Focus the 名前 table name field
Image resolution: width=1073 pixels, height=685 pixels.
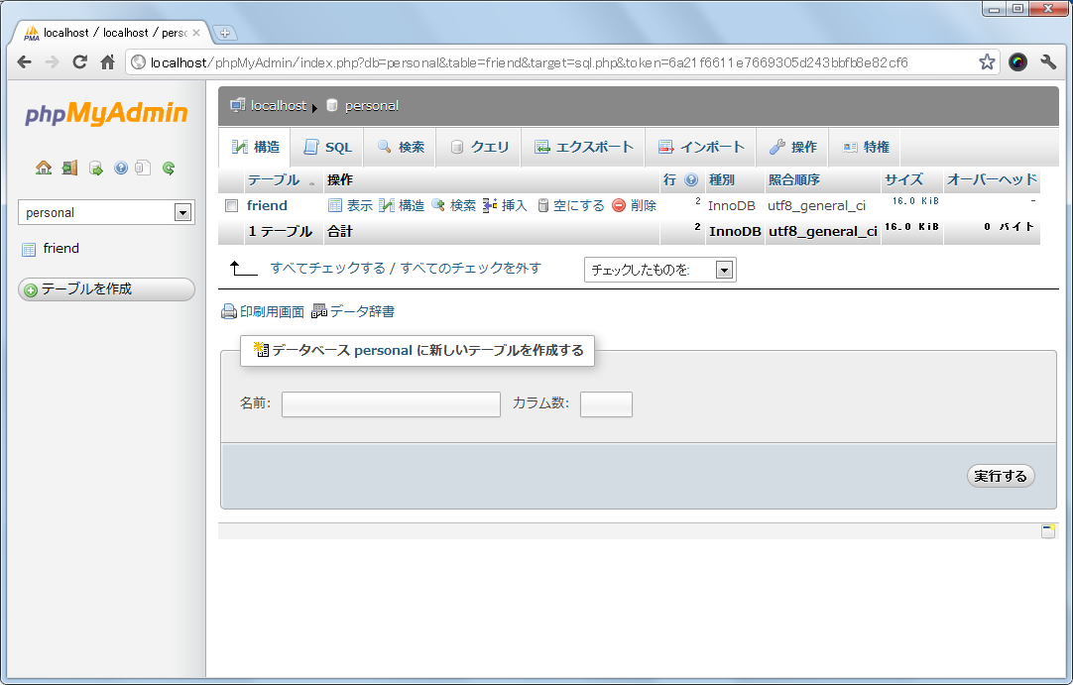point(391,403)
